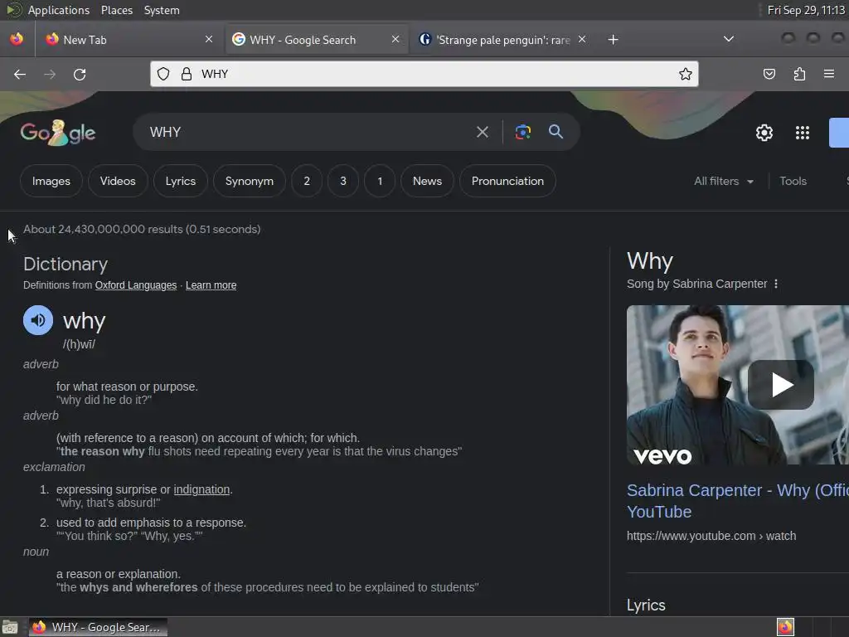Screen dimensions: 849x637
Task: Open the Pocket save icon
Action: point(769,74)
